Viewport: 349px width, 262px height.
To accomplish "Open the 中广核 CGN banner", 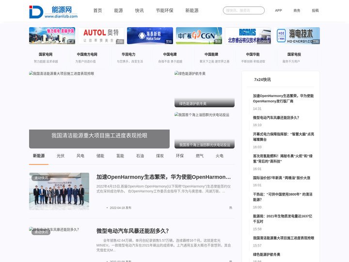I will 199,35.
